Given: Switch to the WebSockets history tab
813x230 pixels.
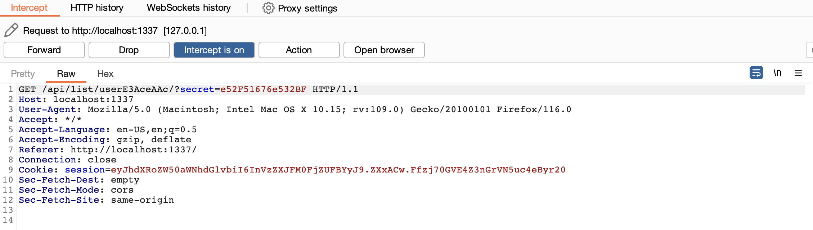Looking at the screenshot, I should coord(189,8).
